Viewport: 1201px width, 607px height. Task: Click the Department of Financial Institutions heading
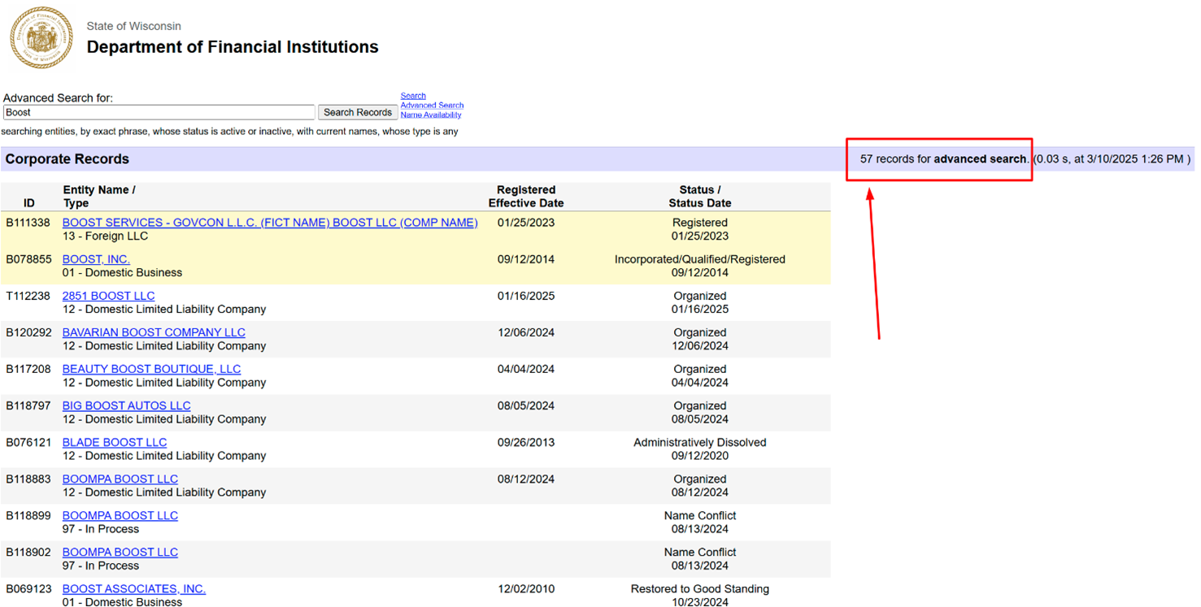[233, 47]
